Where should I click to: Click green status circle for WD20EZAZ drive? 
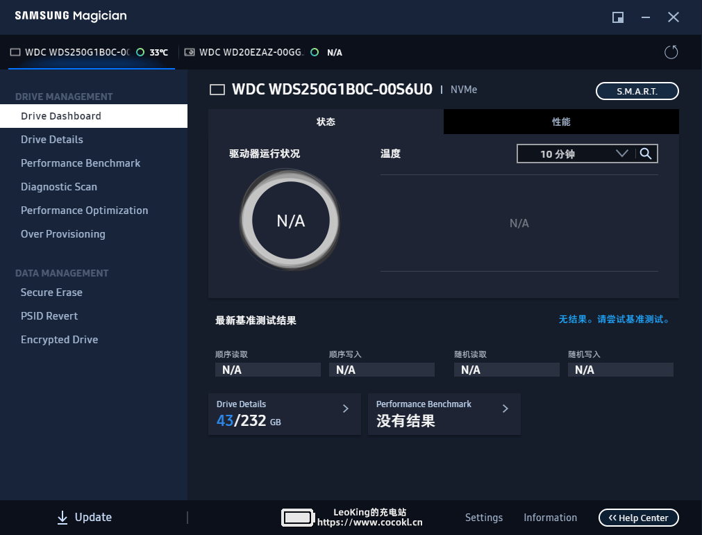click(315, 52)
